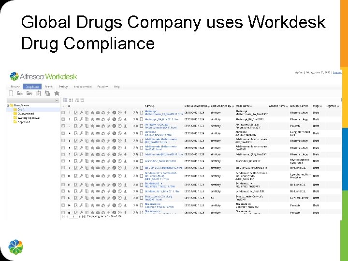Click the circled X delete icon in row 2
This screenshot has height=261, width=348.
coord(114,119)
